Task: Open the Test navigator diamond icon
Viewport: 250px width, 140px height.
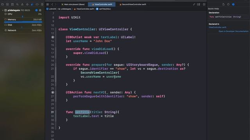Action: coord(27,4)
